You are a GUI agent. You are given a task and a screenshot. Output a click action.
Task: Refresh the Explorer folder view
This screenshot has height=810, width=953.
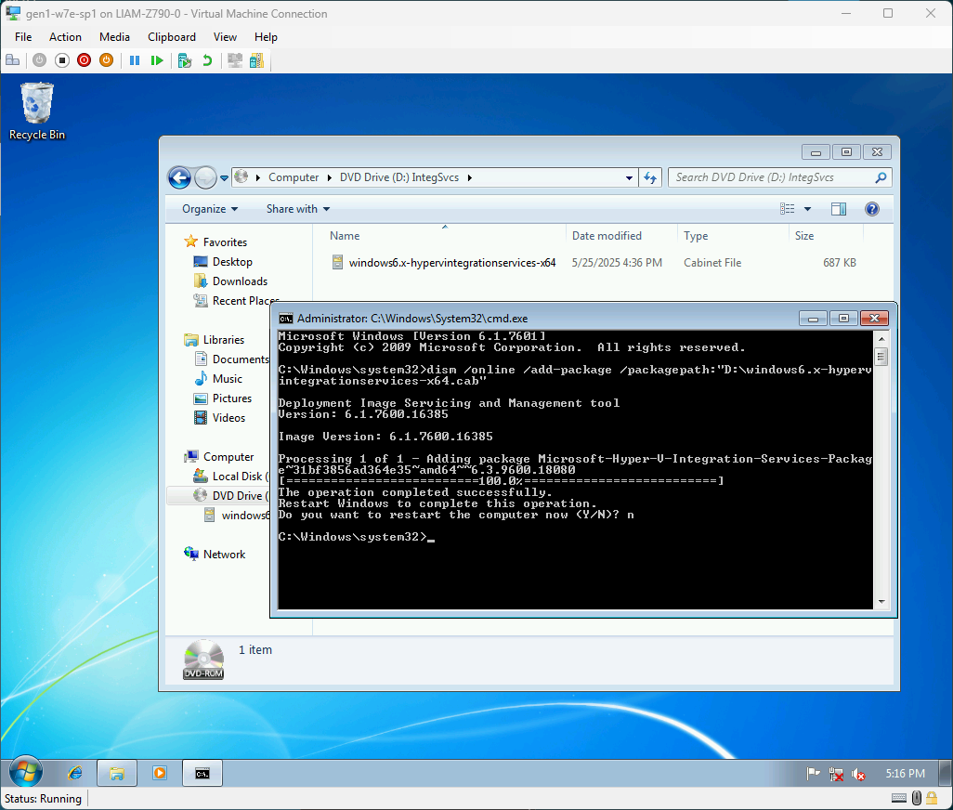coord(650,177)
